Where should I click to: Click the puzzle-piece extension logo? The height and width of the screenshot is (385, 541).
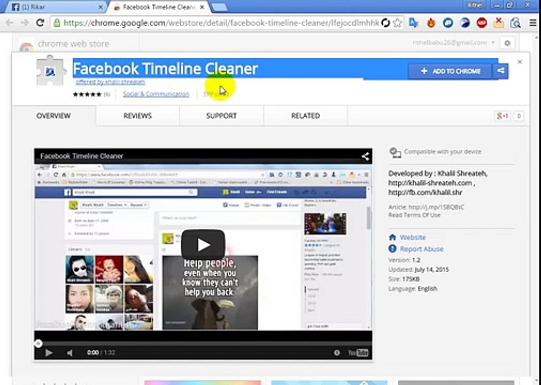tap(51, 71)
